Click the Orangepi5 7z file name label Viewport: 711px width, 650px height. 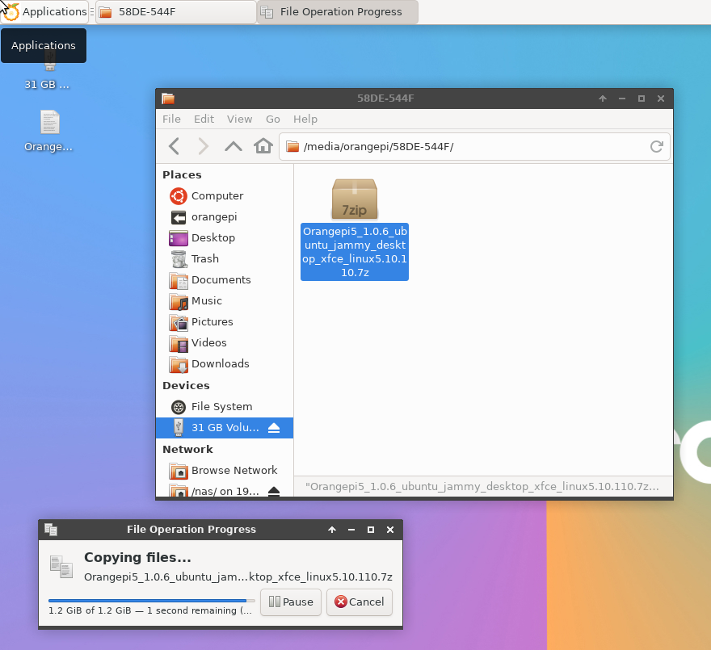pos(355,252)
